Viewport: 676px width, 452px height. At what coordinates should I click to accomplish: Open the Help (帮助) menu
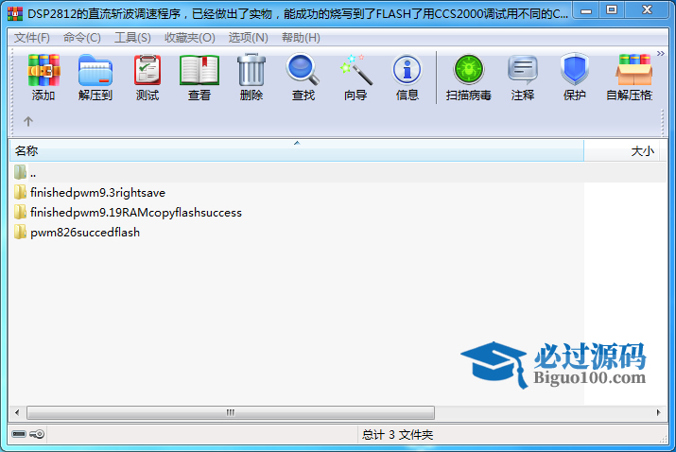(301, 38)
